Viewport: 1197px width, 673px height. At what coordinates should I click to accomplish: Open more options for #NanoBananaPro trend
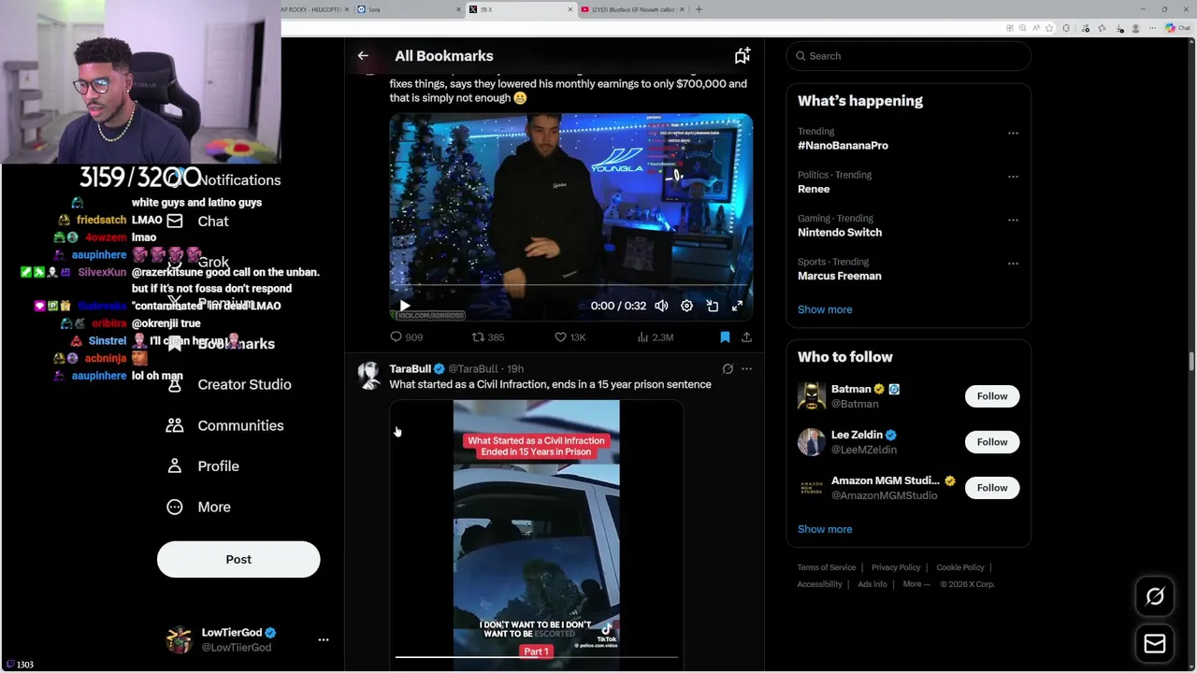(x=1013, y=134)
